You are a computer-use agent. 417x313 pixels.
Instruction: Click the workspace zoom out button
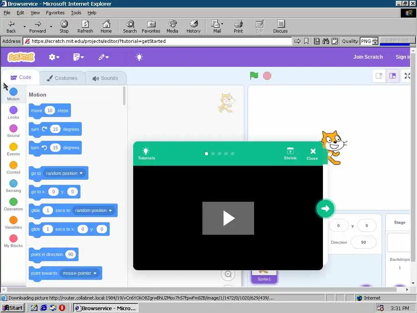(x=228, y=274)
